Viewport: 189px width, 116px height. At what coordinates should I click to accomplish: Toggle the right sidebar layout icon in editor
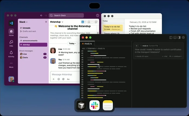179,38
